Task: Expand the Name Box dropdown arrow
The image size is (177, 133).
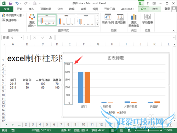Action: 22,37
